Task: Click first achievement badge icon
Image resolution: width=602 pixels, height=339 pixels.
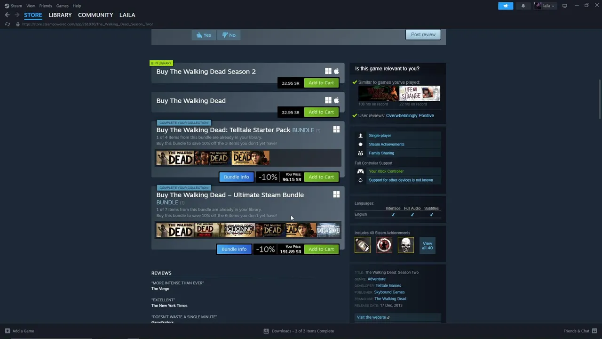Action: pos(363,245)
